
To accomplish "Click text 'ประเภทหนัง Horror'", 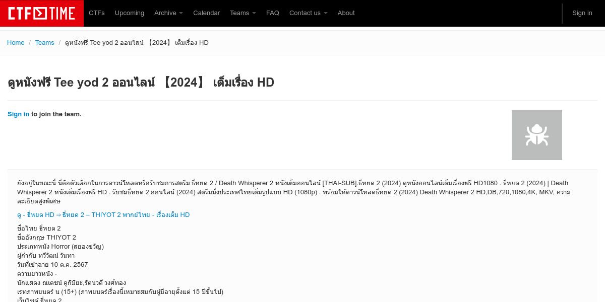I will pyautogui.click(x=60, y=247).
